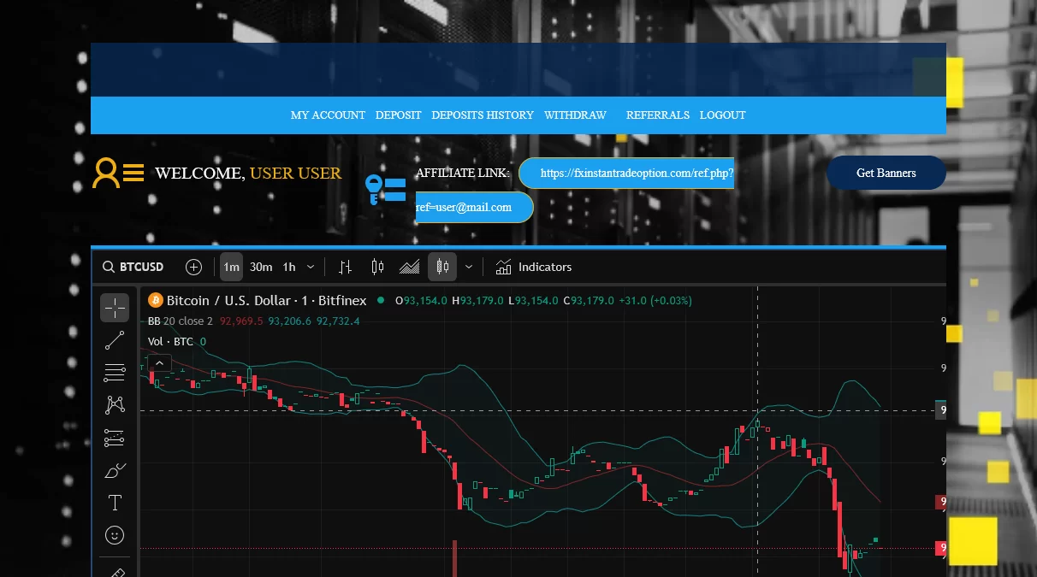Select the Crosshair cursor tool
This screenshot has width=1037, height=577.
pos(115,308)
